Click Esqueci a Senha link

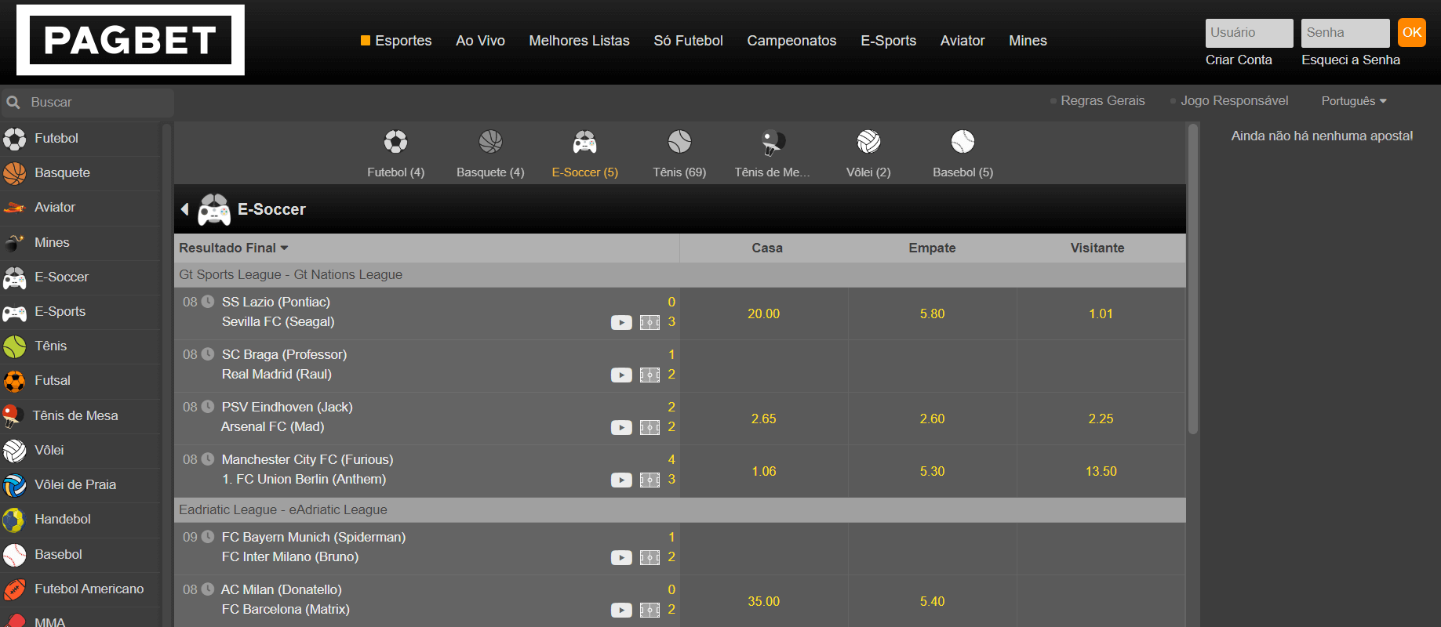[x=1351, y=60]
